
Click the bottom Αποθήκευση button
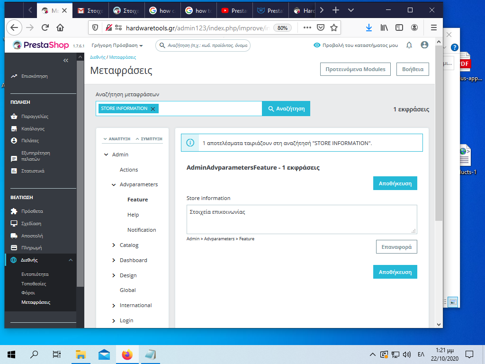tap(395, 272)
